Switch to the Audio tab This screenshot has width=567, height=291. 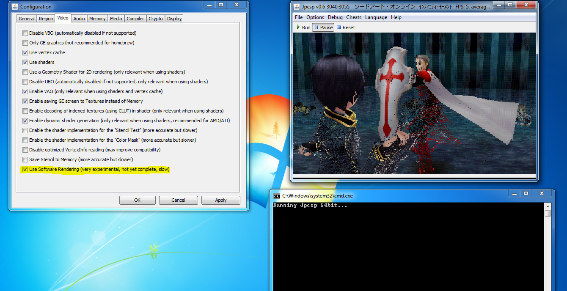click(79, 19)
